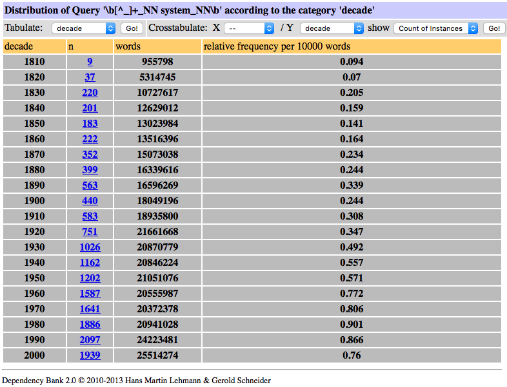The image size is (507, 387).
Task: Open the Count of Instances dropdown
Action: click(x=437, y=28)
